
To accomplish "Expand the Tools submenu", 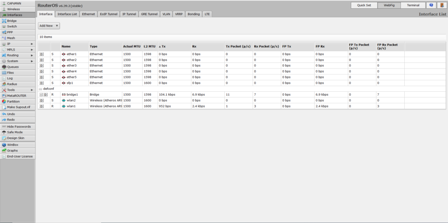I will (17, 90).
